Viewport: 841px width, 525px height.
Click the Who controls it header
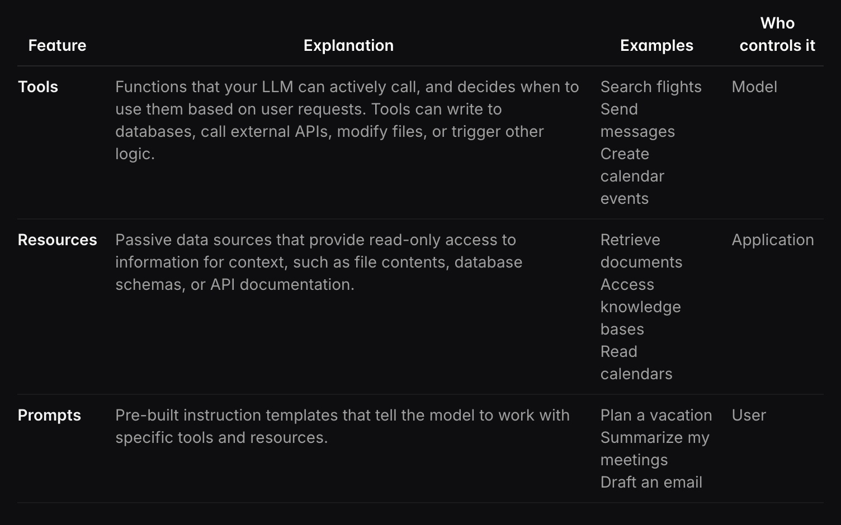click(x=777, y=34)
